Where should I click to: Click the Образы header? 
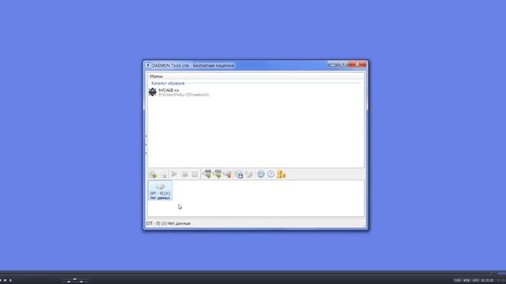click(x=157, y=77)
